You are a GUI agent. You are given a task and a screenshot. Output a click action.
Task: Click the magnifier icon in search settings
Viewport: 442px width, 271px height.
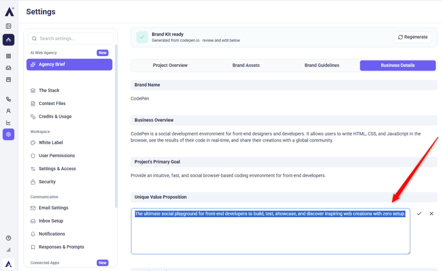35,38
